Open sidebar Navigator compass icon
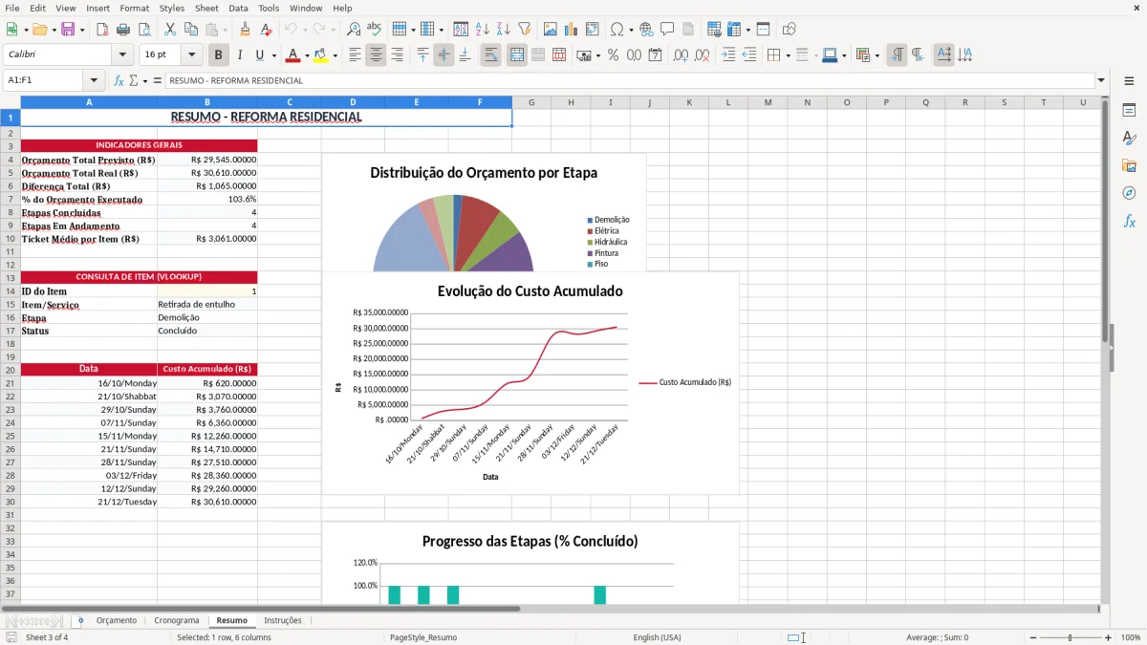Screen dimensions: 1147x645 (1129, 193)
